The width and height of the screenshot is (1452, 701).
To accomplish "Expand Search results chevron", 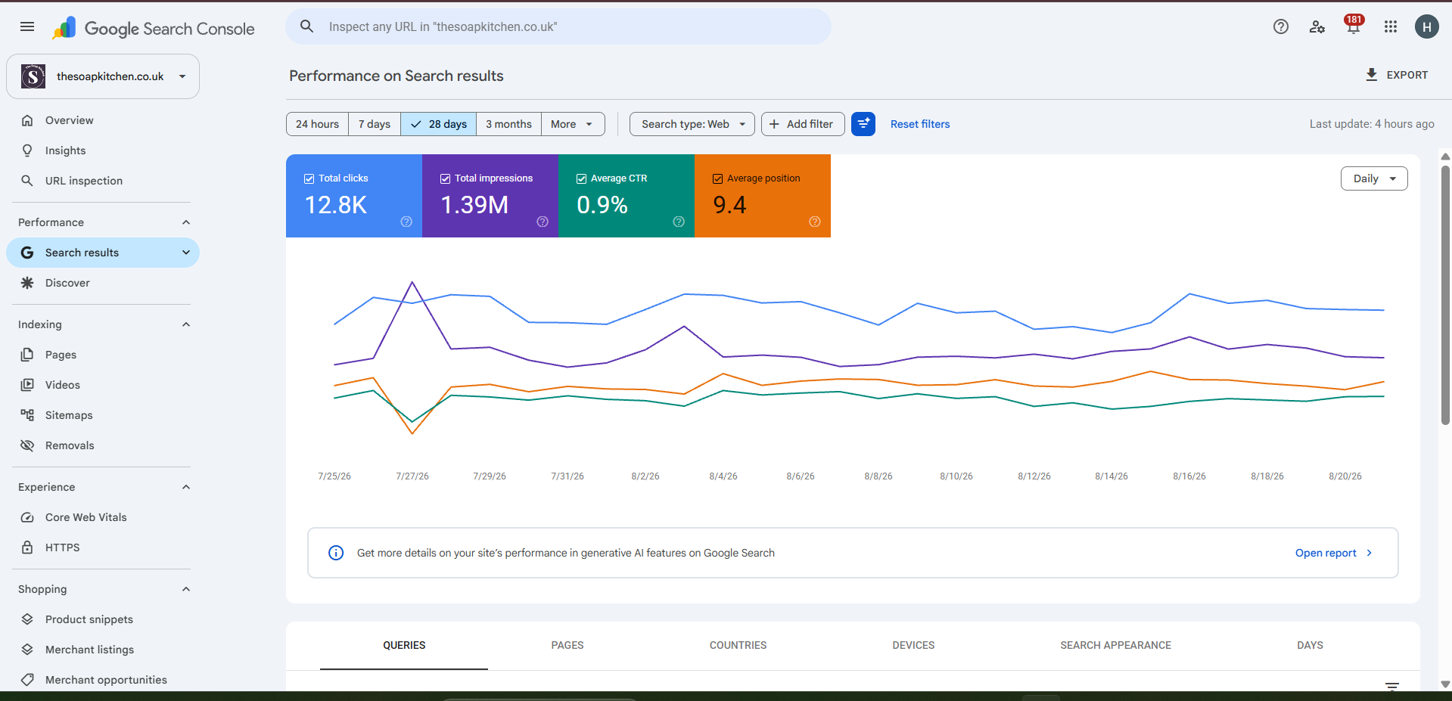I will [186, 253].
